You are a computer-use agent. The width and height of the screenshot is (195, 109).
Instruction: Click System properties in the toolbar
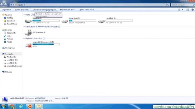point(22,10)
